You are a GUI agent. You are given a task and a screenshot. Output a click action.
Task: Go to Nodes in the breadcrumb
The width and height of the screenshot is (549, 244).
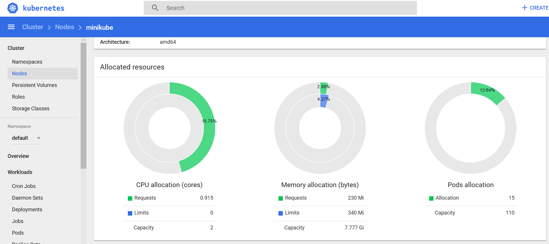click(65, 27)
